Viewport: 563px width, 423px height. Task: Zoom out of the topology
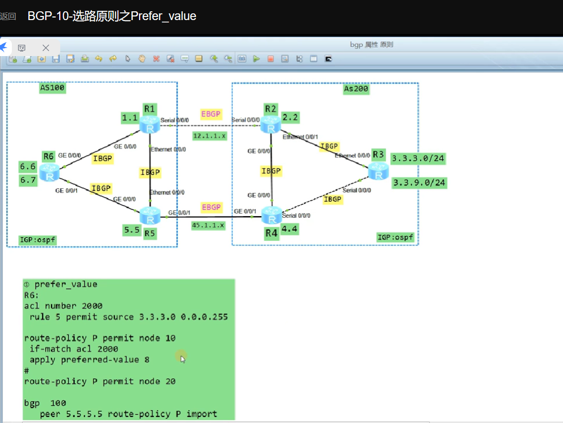pos(227,59)
